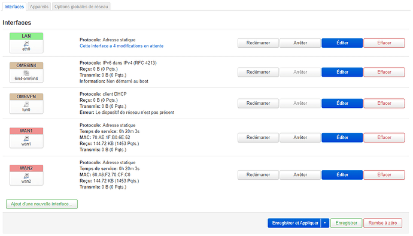Click the red WAN2 interface label

[26, 168]
